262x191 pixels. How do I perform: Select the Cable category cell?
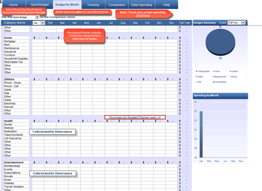[16, 90]
